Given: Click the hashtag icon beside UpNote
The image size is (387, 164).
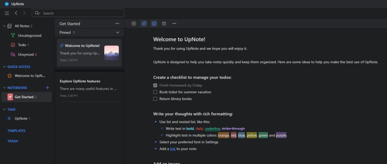Looking at the screenshot, I should click(9, 118).
